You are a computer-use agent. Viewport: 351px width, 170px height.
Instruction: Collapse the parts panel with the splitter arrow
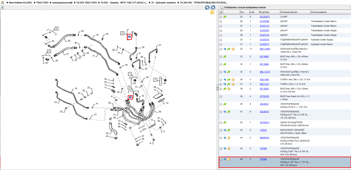tap(217, 88)
